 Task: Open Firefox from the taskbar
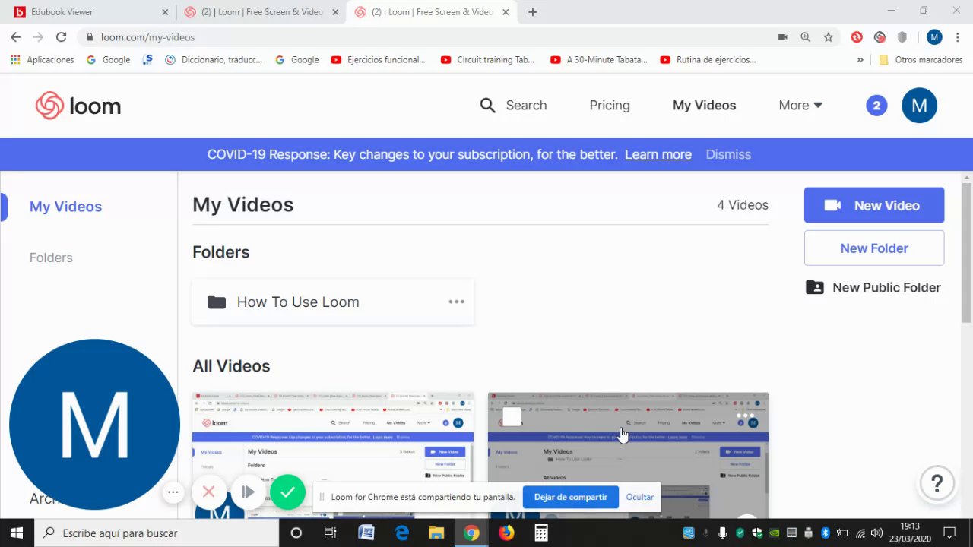click(506, 533)
